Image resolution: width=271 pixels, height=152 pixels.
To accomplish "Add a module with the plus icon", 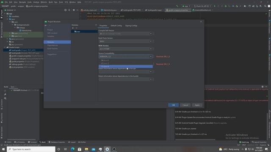I will click(x=73, y=28).
